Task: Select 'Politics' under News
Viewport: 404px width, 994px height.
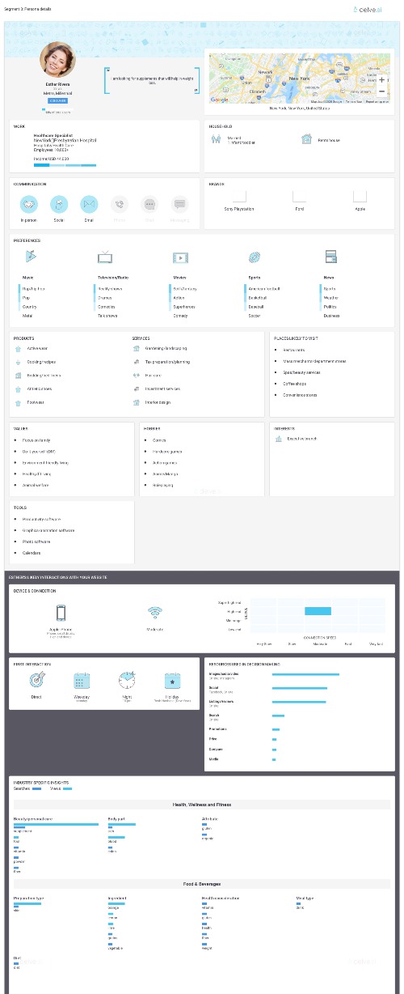Action: [x=331, y=306]
